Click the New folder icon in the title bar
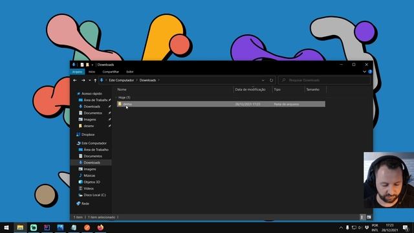 pos(87,65)
